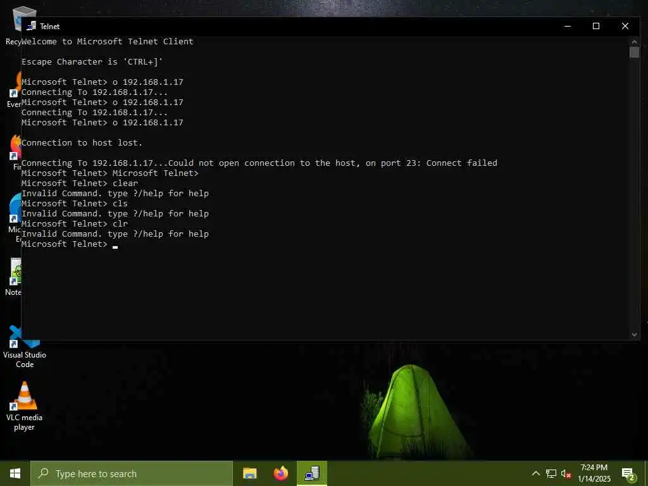Select the Telnet taskbar button
This screenshot has width=648, height=486.
[312, 473]
